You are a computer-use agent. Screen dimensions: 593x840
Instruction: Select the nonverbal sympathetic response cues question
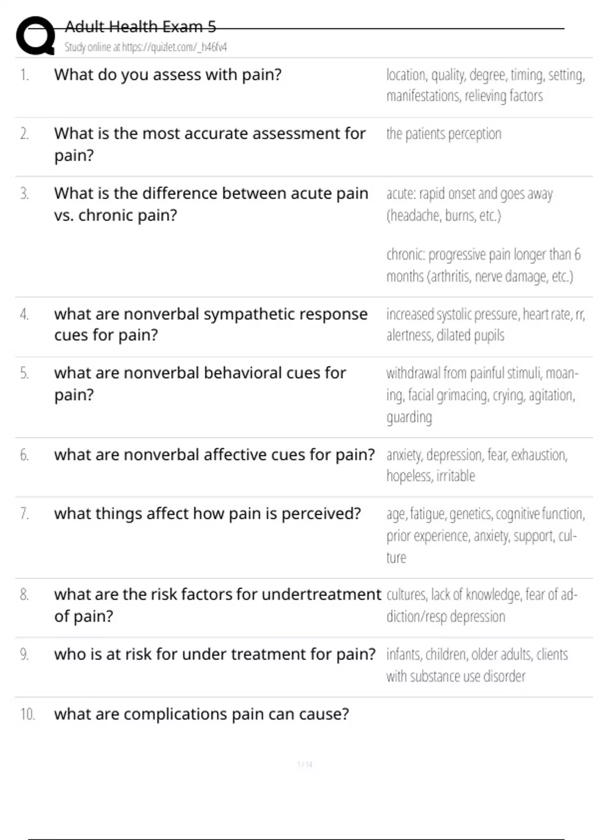pyautogui.click(x=211, y=324)
